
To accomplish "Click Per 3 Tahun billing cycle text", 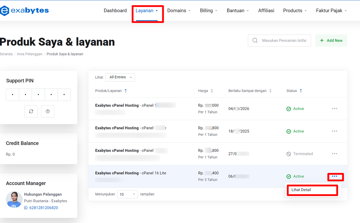I will 208,180.
